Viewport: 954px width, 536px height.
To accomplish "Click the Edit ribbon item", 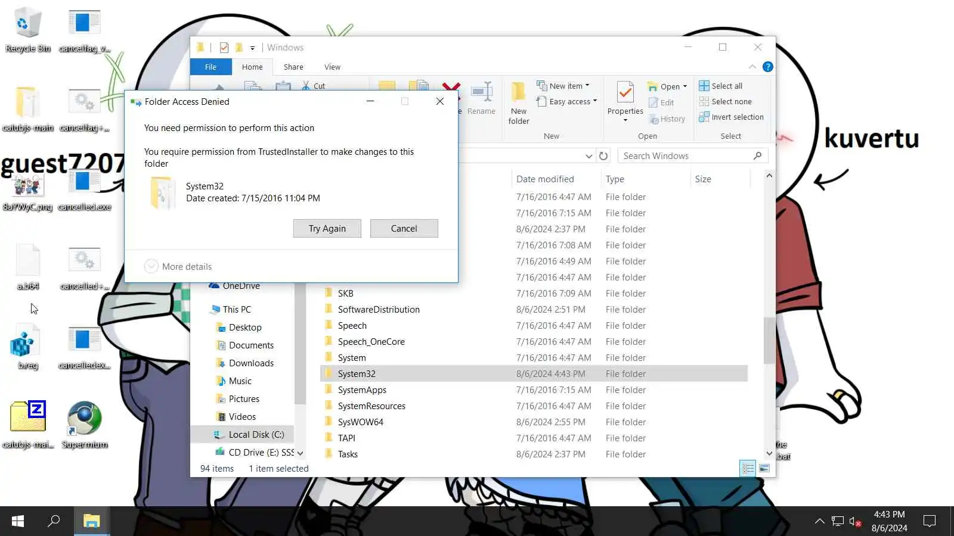I will (x=661, y=102).
